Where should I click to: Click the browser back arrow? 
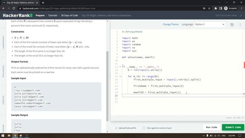(x=3, y=8)
